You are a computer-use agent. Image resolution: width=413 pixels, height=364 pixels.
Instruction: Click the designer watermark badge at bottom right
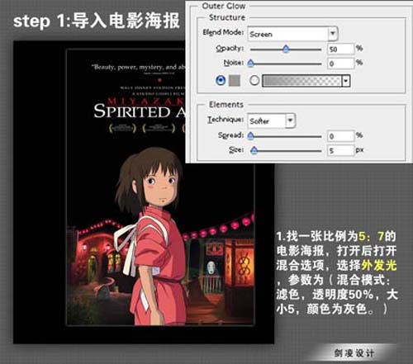354,352
